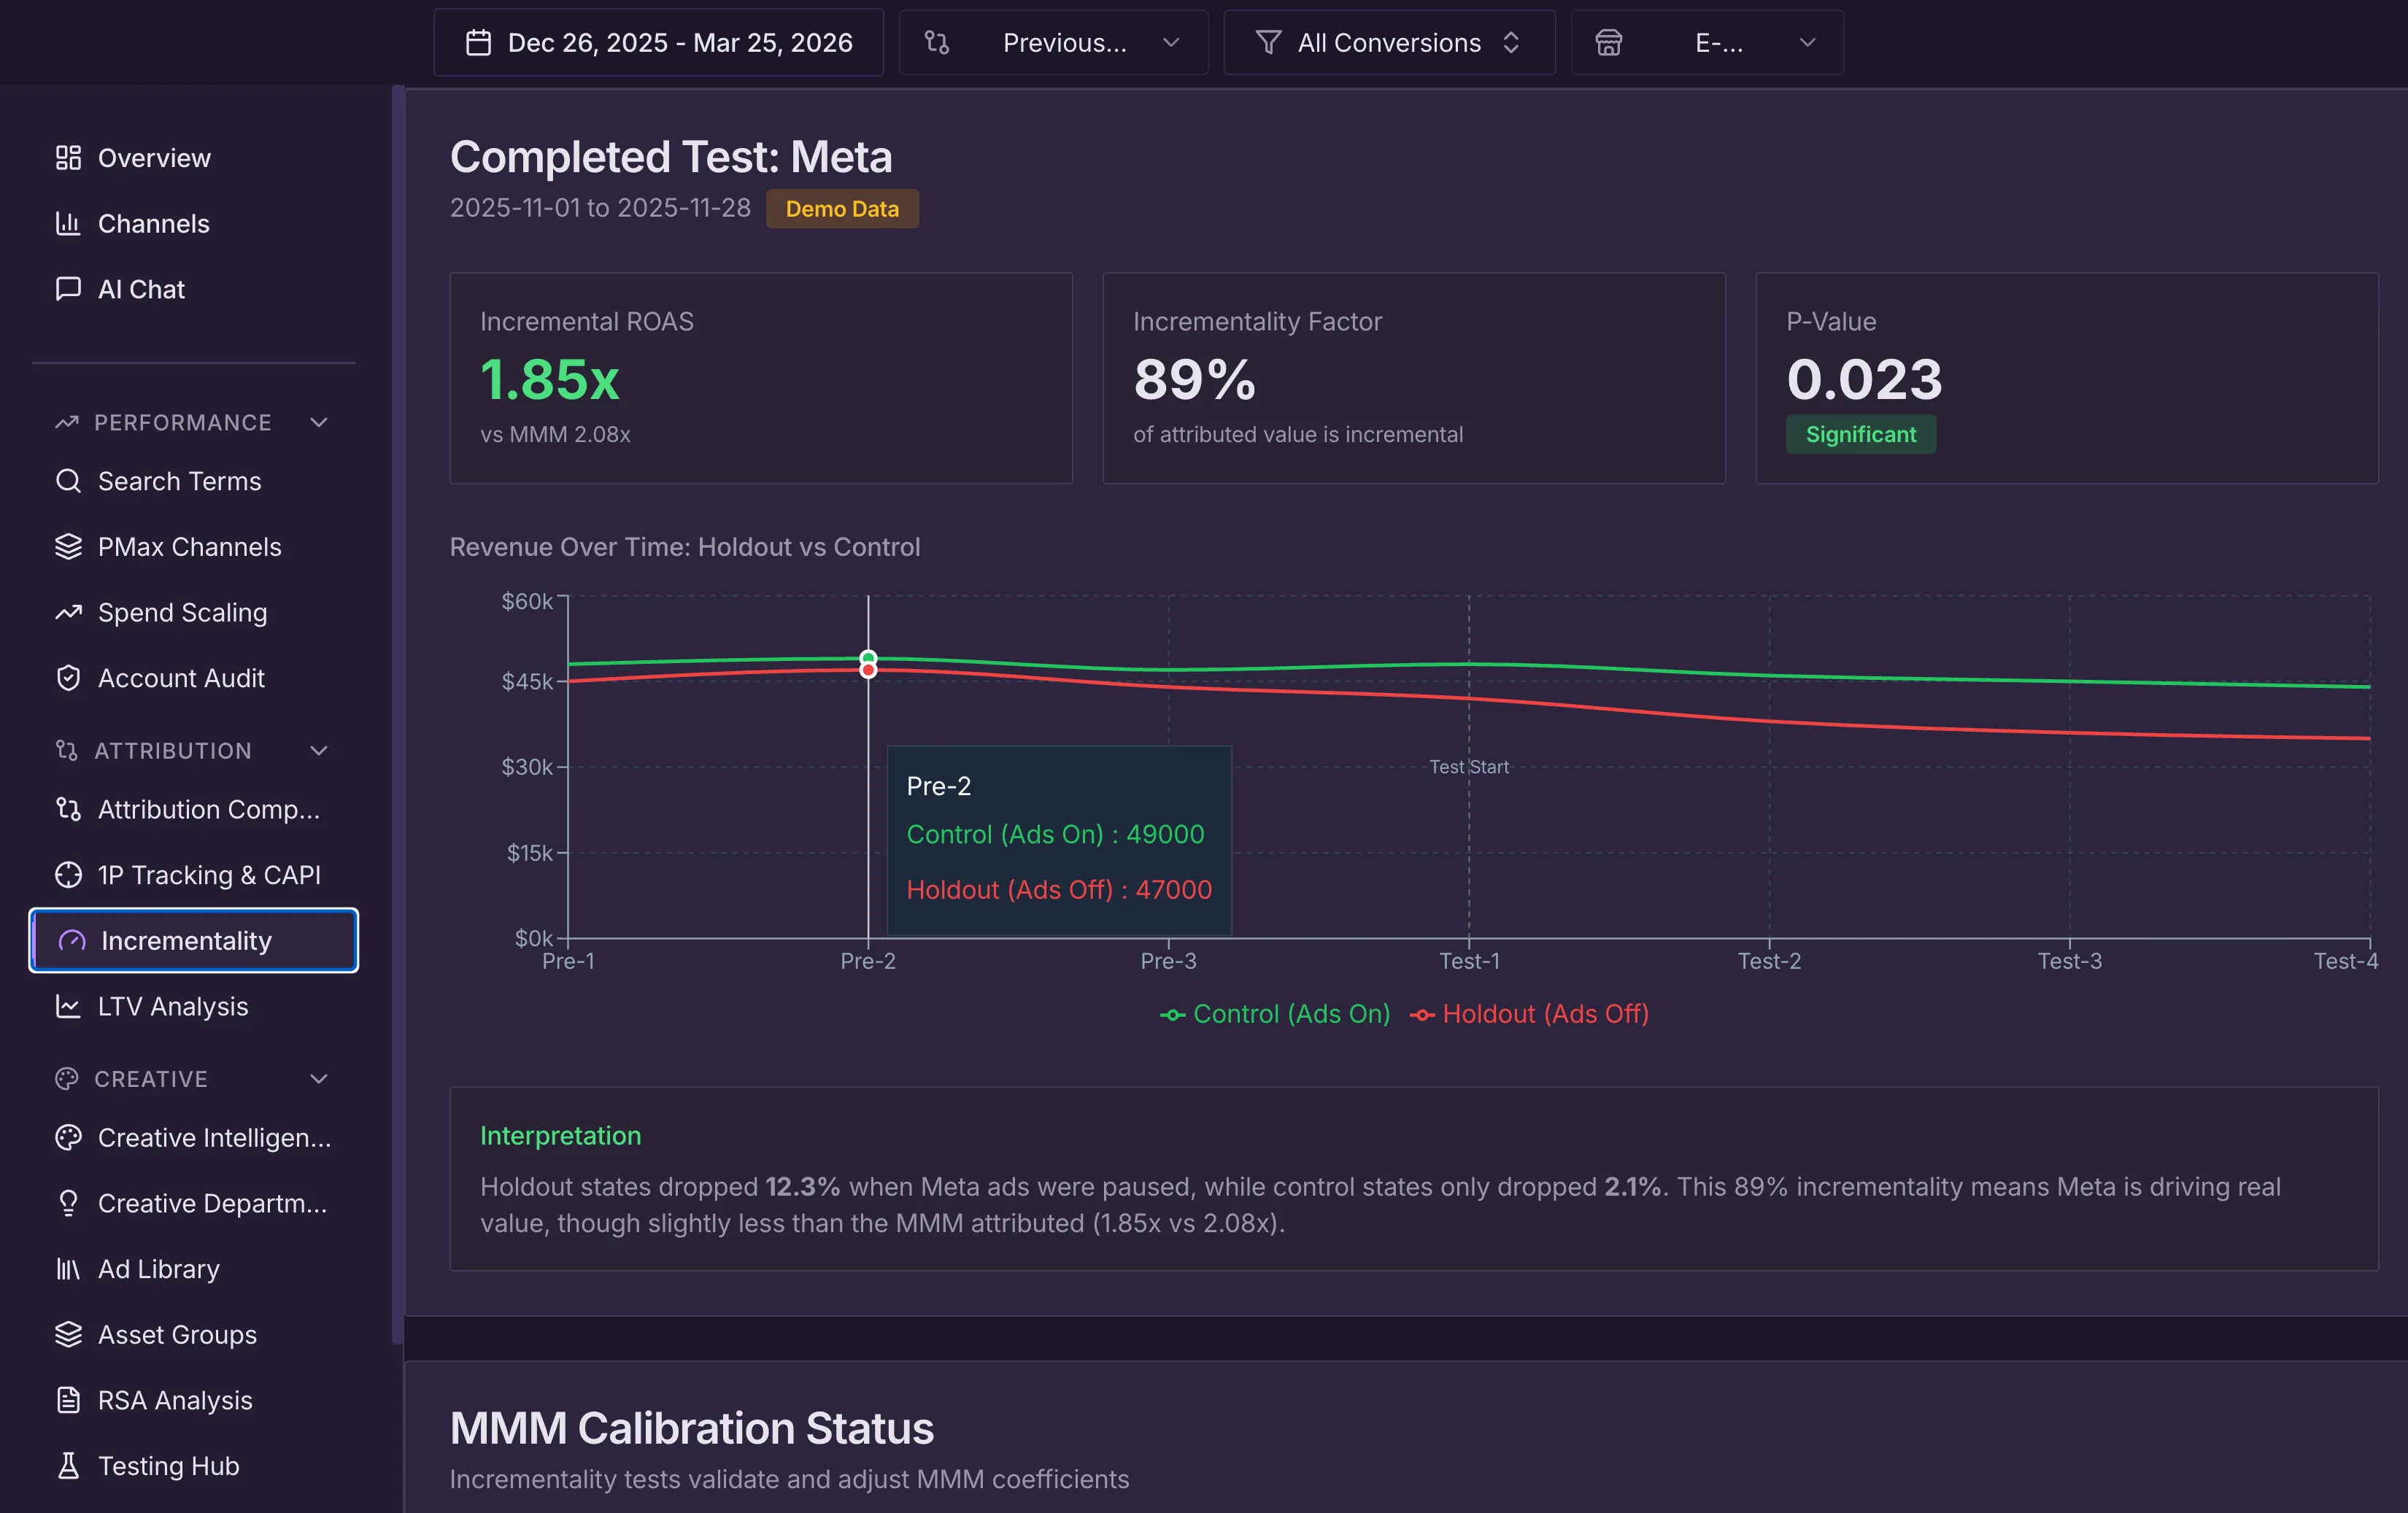The height and width of the screenshot is (1513, 2408).
Task: Click the Overview grid icon
Action: click(68, 158)
